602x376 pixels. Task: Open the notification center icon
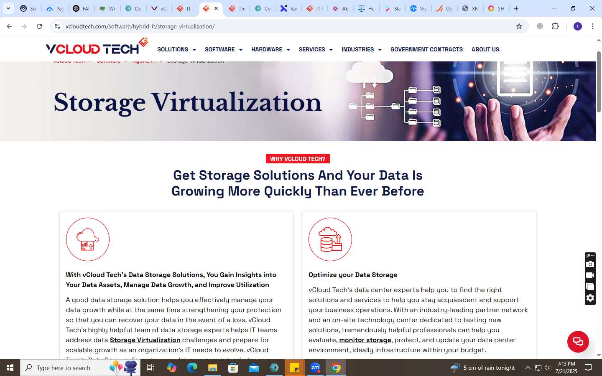[588, 368]
